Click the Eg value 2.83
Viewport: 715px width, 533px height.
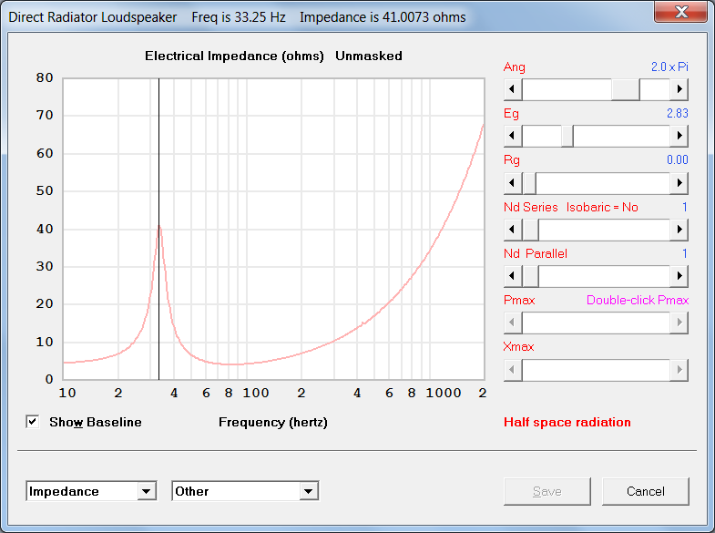(x=677, y=114)
